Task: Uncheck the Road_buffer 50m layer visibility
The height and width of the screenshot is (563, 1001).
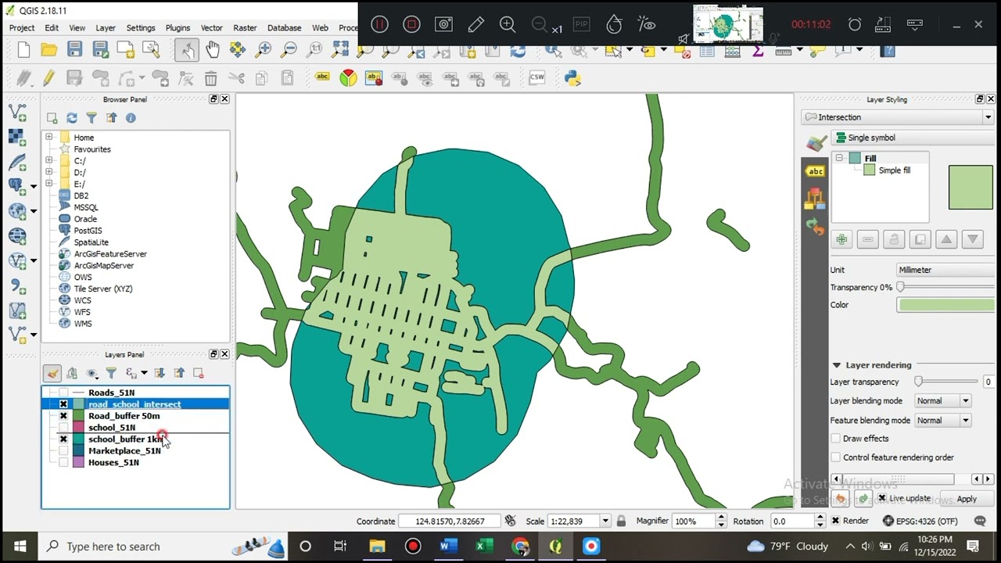Action: point(63,416)
